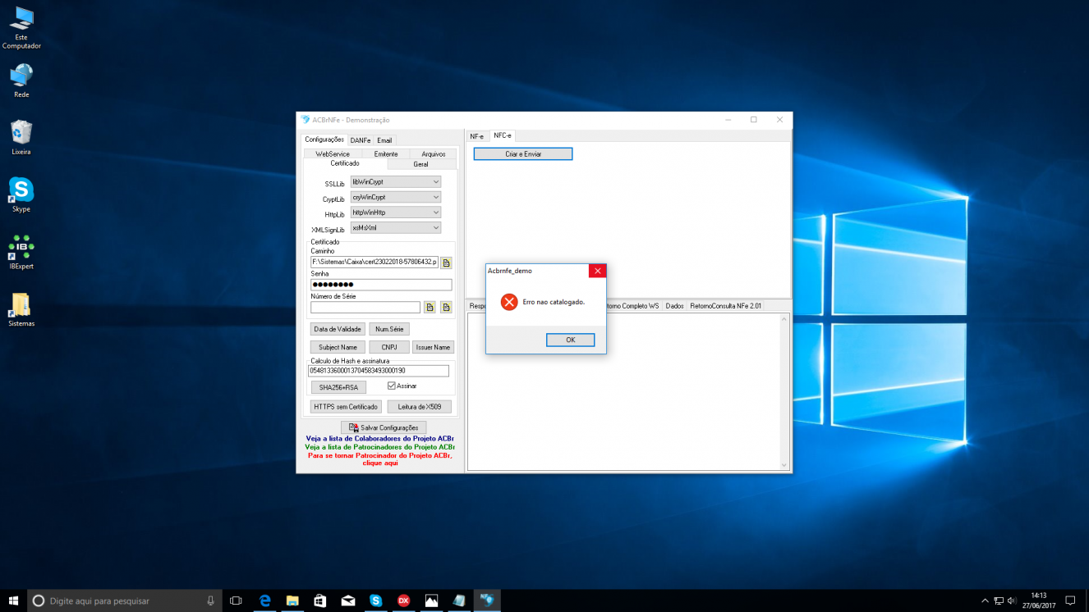Click the response pane scrollbar down arrow
Viewport: 1089px width, 612px height.
point(784,465)
